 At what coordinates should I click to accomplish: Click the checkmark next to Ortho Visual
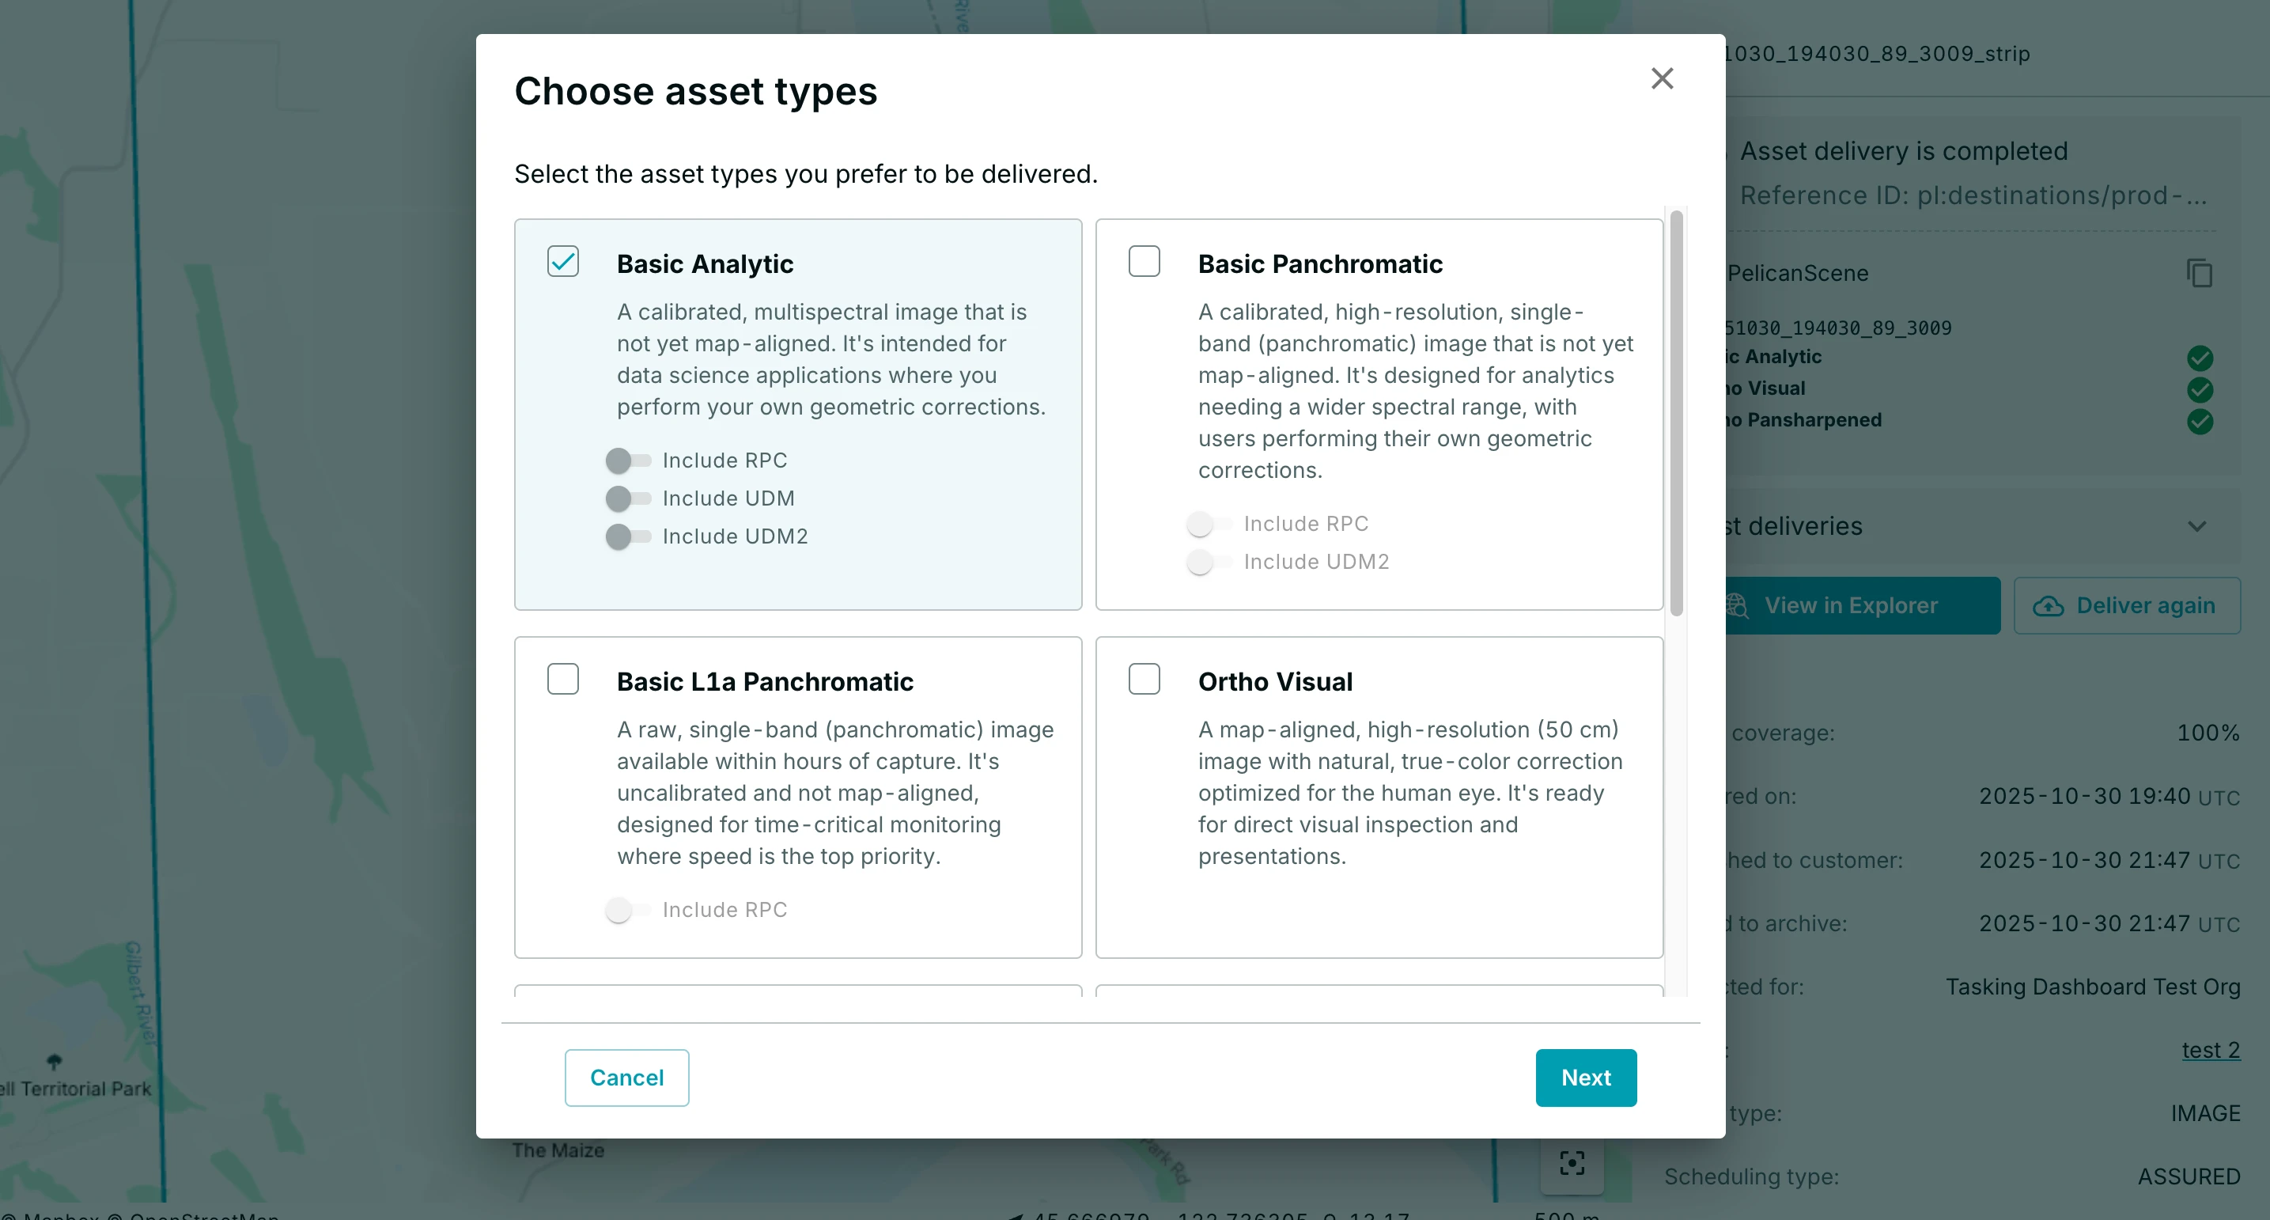[x=2200, y=388]
